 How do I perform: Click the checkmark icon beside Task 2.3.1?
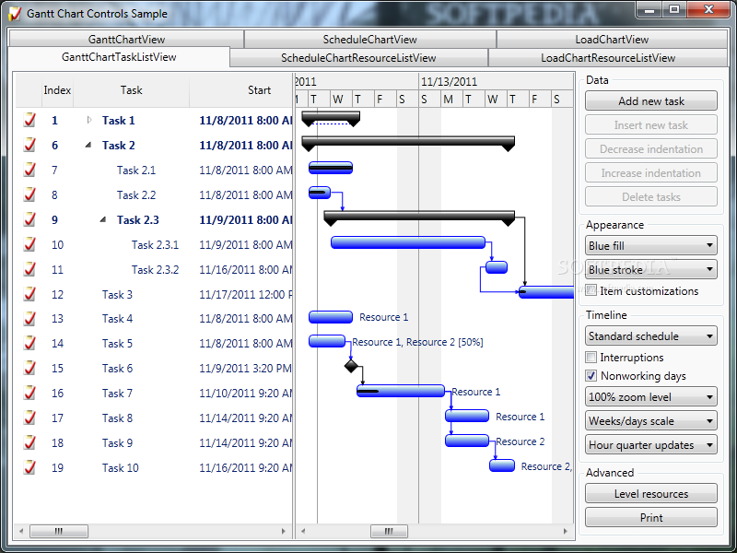pyautogui.click(x=29, y=245)
